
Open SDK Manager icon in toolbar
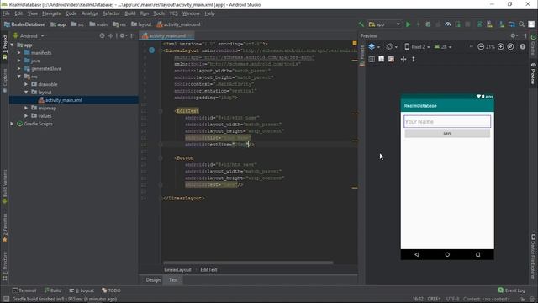point(502,24)
